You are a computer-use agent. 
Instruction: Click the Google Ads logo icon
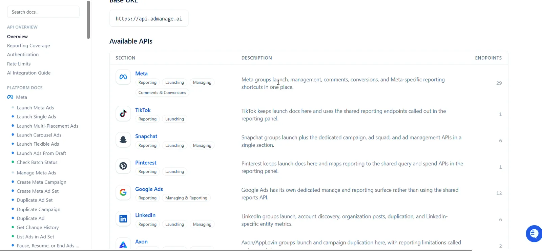click(123, 192)
